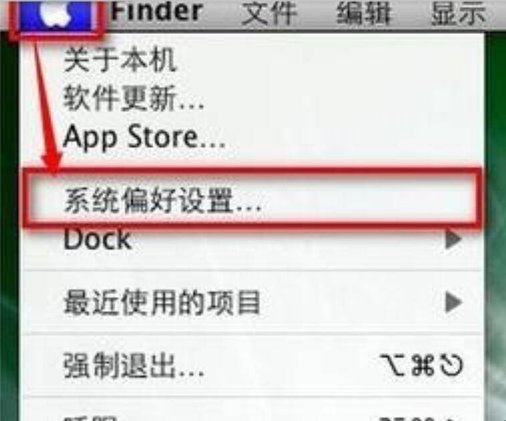Viewport: 506px width, 421px height.
Task: Expand the 最近使用的项目 submenu arrow
Action: pyautogui.click(x=454, y=302)
